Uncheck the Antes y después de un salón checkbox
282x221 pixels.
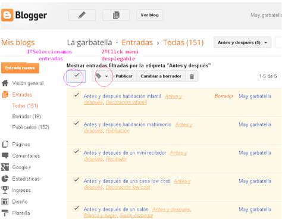pyautogui.click(x=76, y=208)
